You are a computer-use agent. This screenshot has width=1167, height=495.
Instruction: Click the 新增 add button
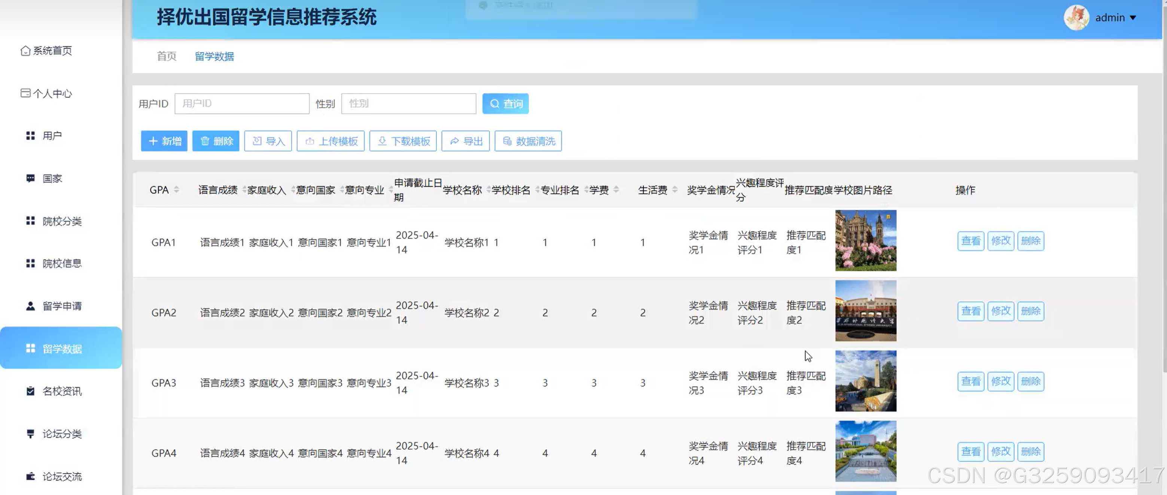(164, 141)
